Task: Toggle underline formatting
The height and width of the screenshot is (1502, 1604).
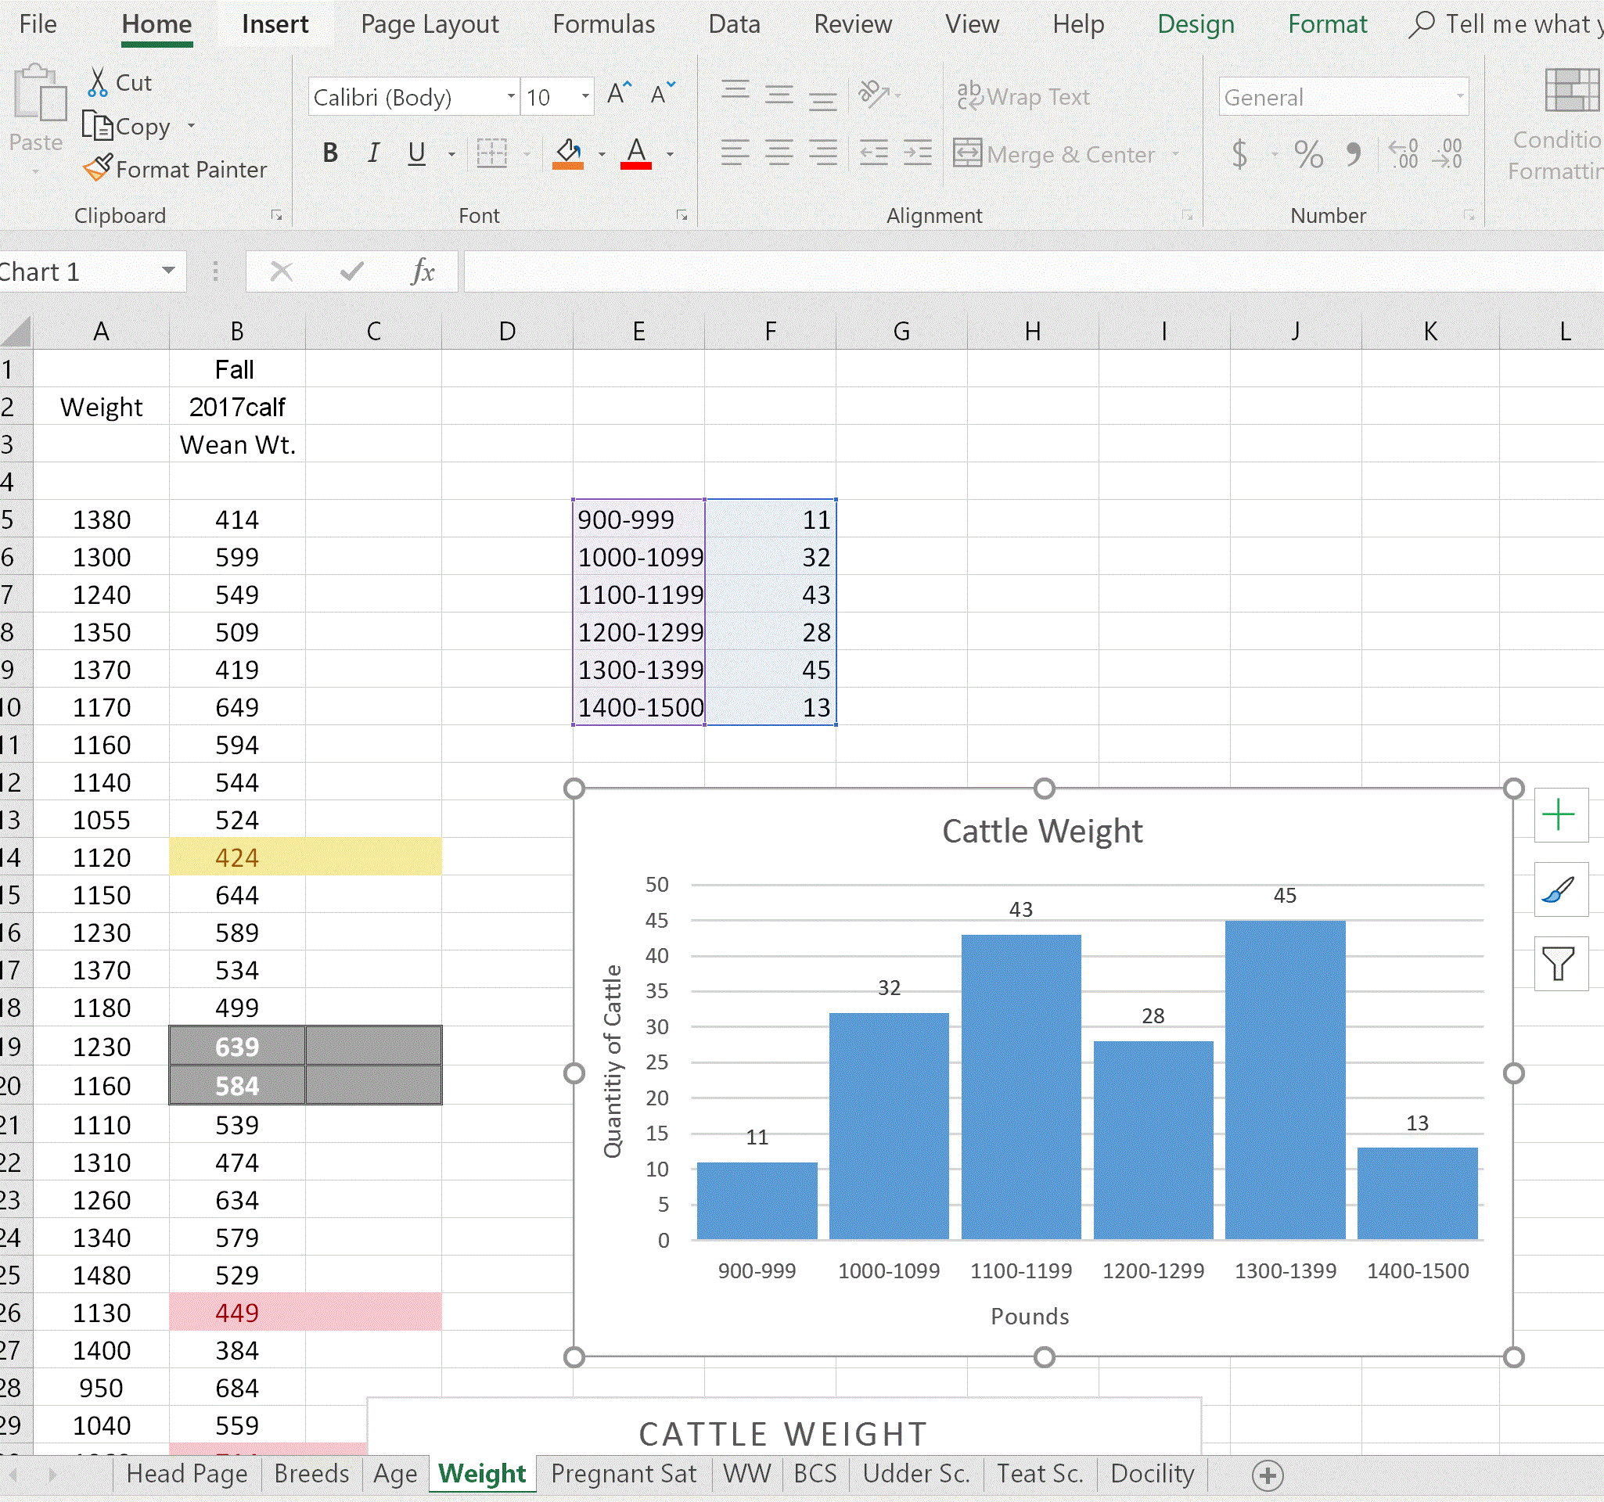Action: point(416,153)
